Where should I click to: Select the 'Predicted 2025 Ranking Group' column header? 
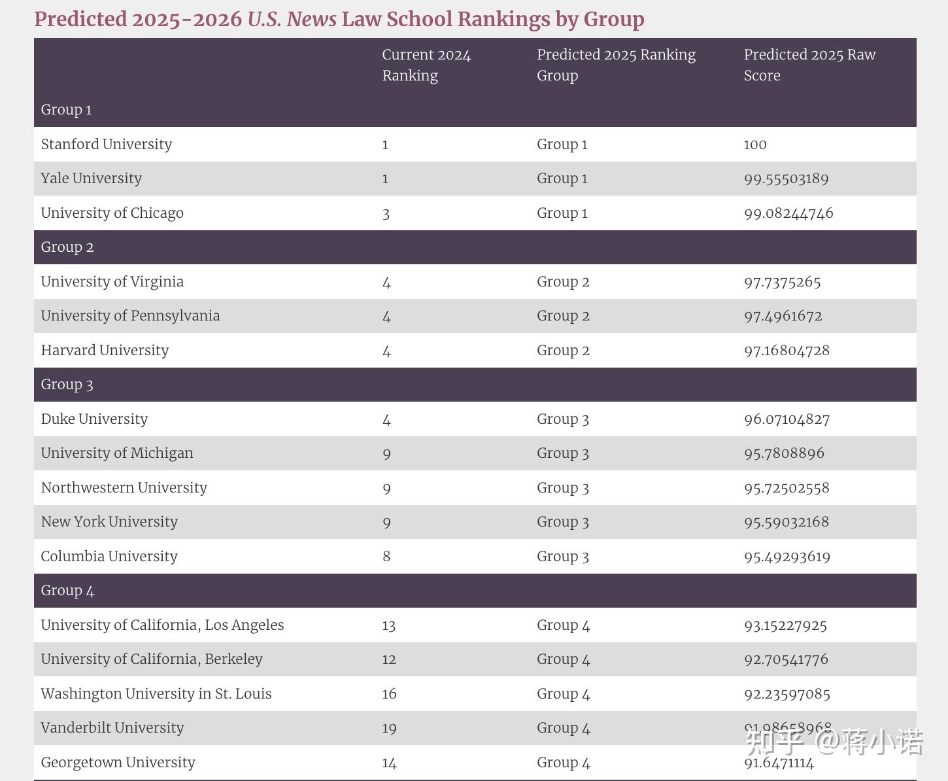615,65
